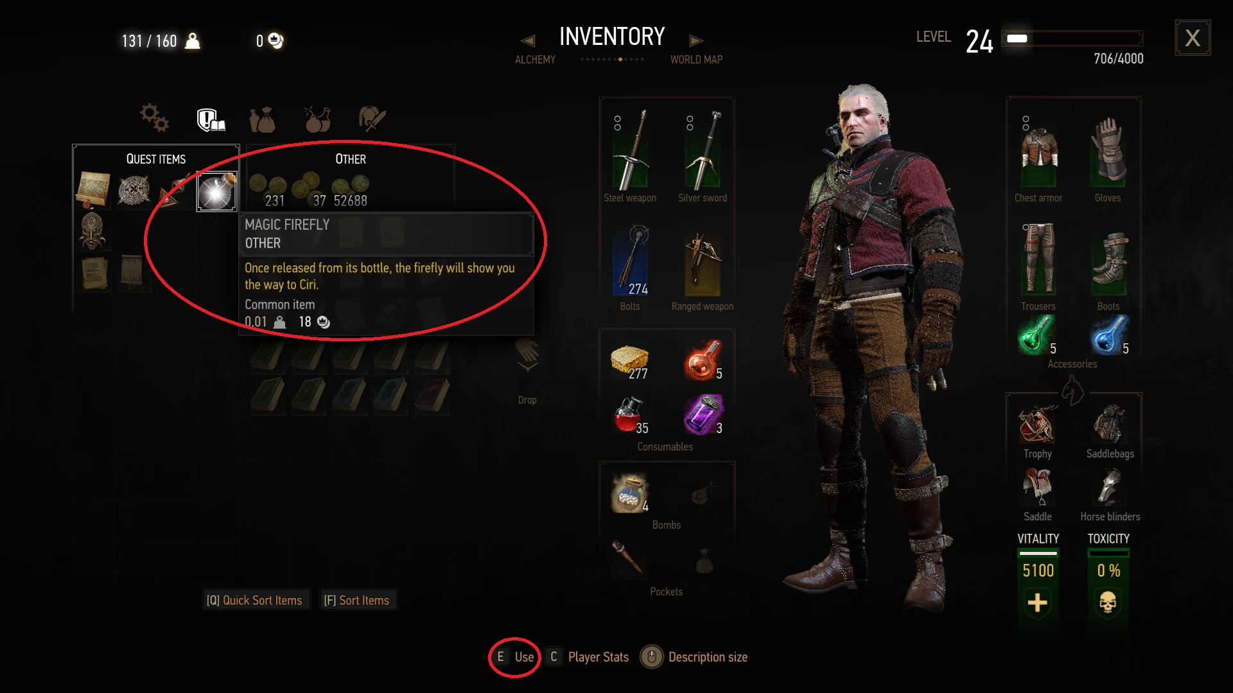The height and width of the screenshot is (693, 1233).
Task: Close the inventory with the X button
Action: (x=1193, y=38)
